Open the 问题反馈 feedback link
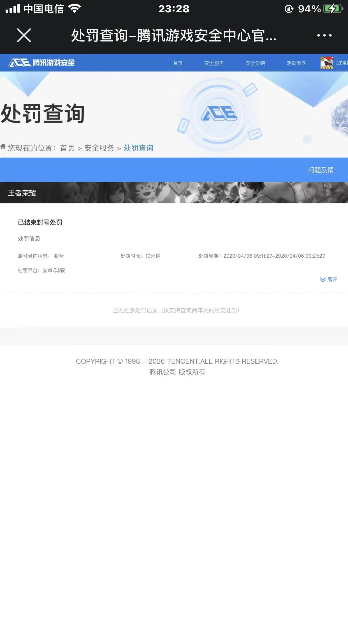The height and width of the screenshot is (619, 348). [321, 170]
